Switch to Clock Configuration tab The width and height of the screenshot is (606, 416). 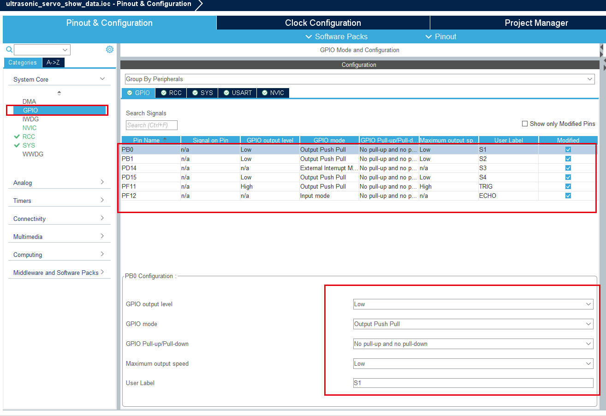[x=323, y=23]
